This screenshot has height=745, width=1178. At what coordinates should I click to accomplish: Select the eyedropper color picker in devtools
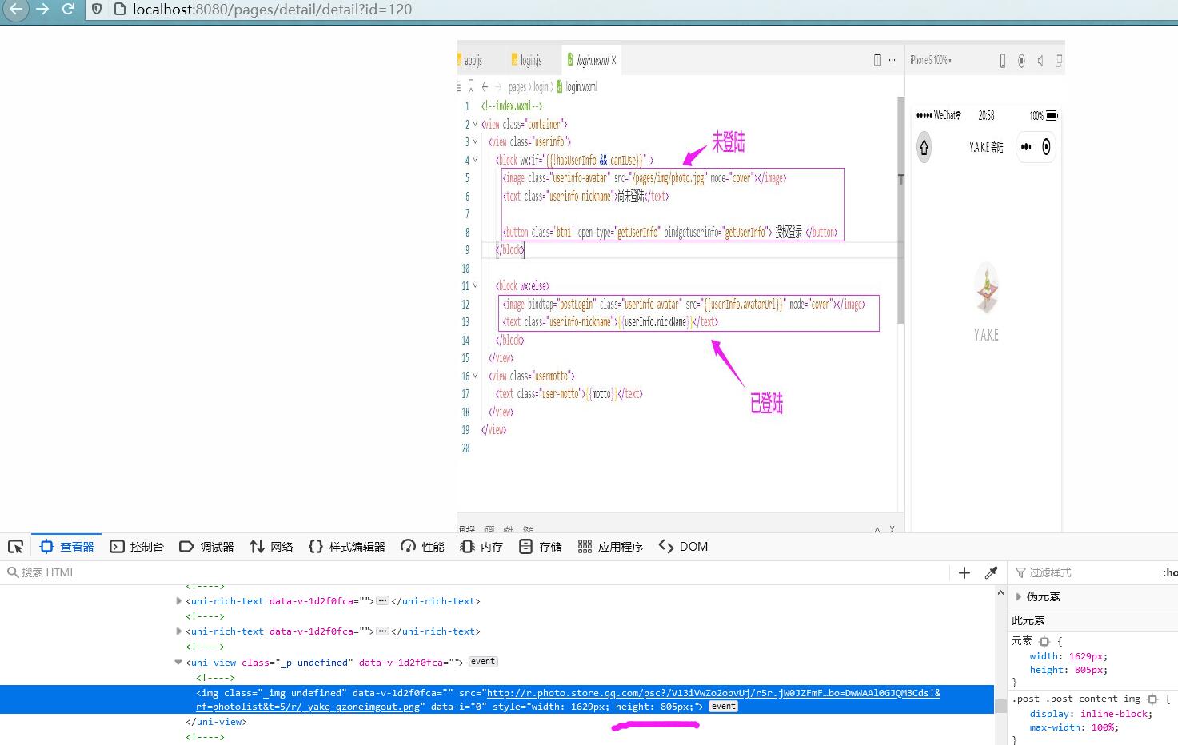pyautogui.click(x=992, y=572)
